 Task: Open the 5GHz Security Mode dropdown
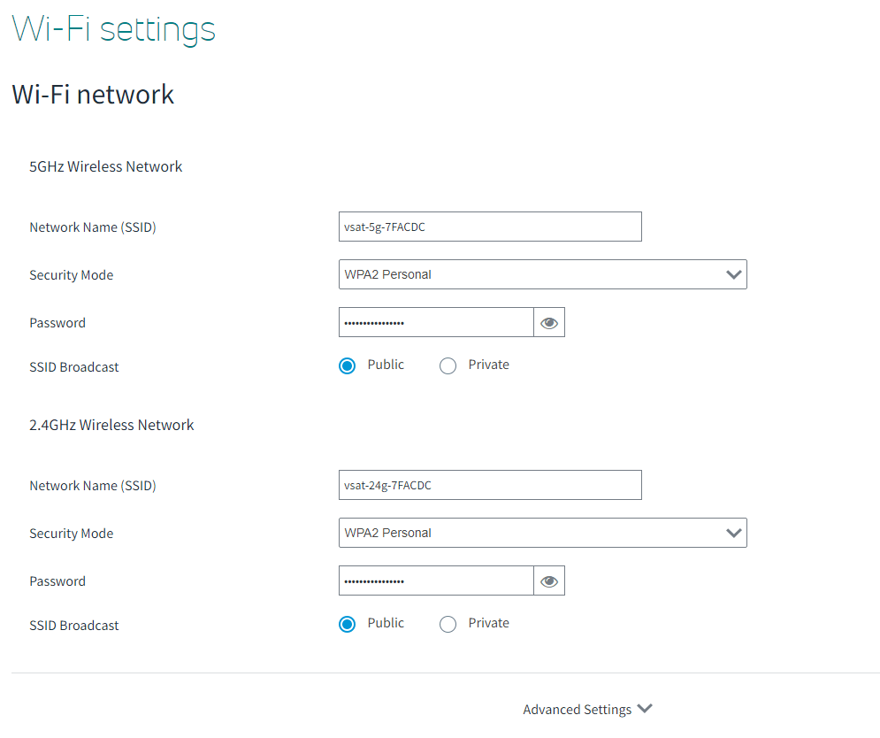point(542,274)
